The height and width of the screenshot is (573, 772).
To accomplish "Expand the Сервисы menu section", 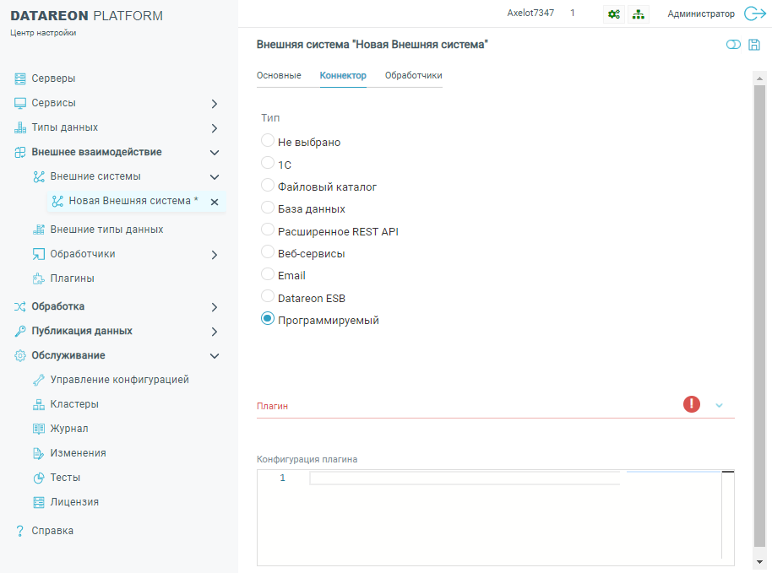I will (215, 104).
